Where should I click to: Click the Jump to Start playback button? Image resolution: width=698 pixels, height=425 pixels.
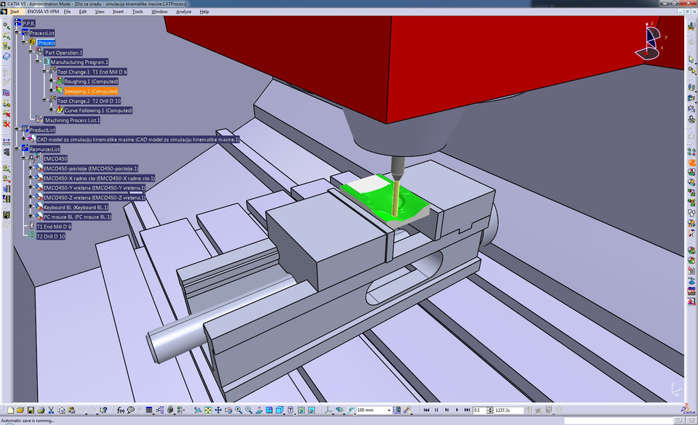click(x=427, y=410)
